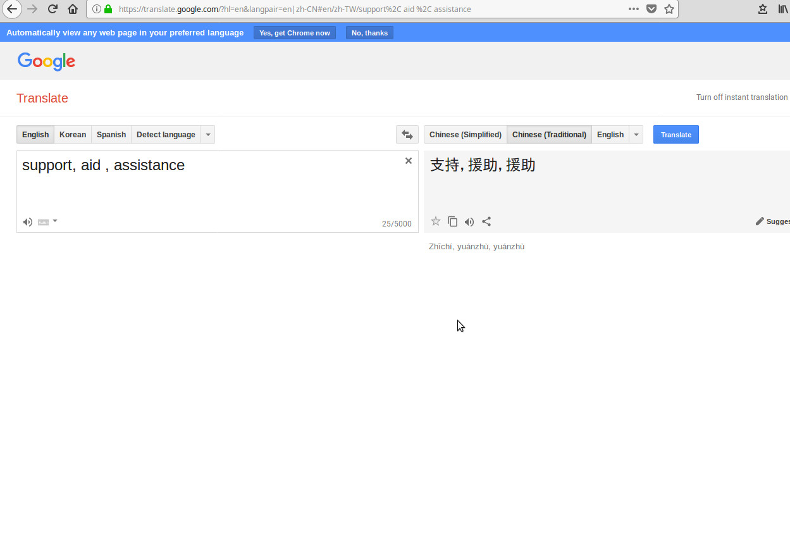Expand the target language dropdown arrow
790x558 pixels.
(636, 135)
